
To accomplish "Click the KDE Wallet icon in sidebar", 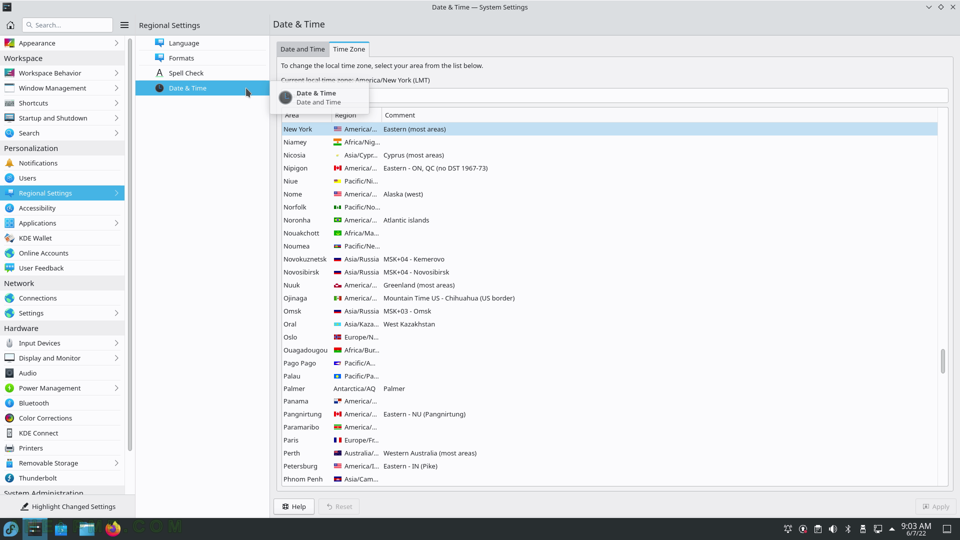I will [x=9, y=238].
